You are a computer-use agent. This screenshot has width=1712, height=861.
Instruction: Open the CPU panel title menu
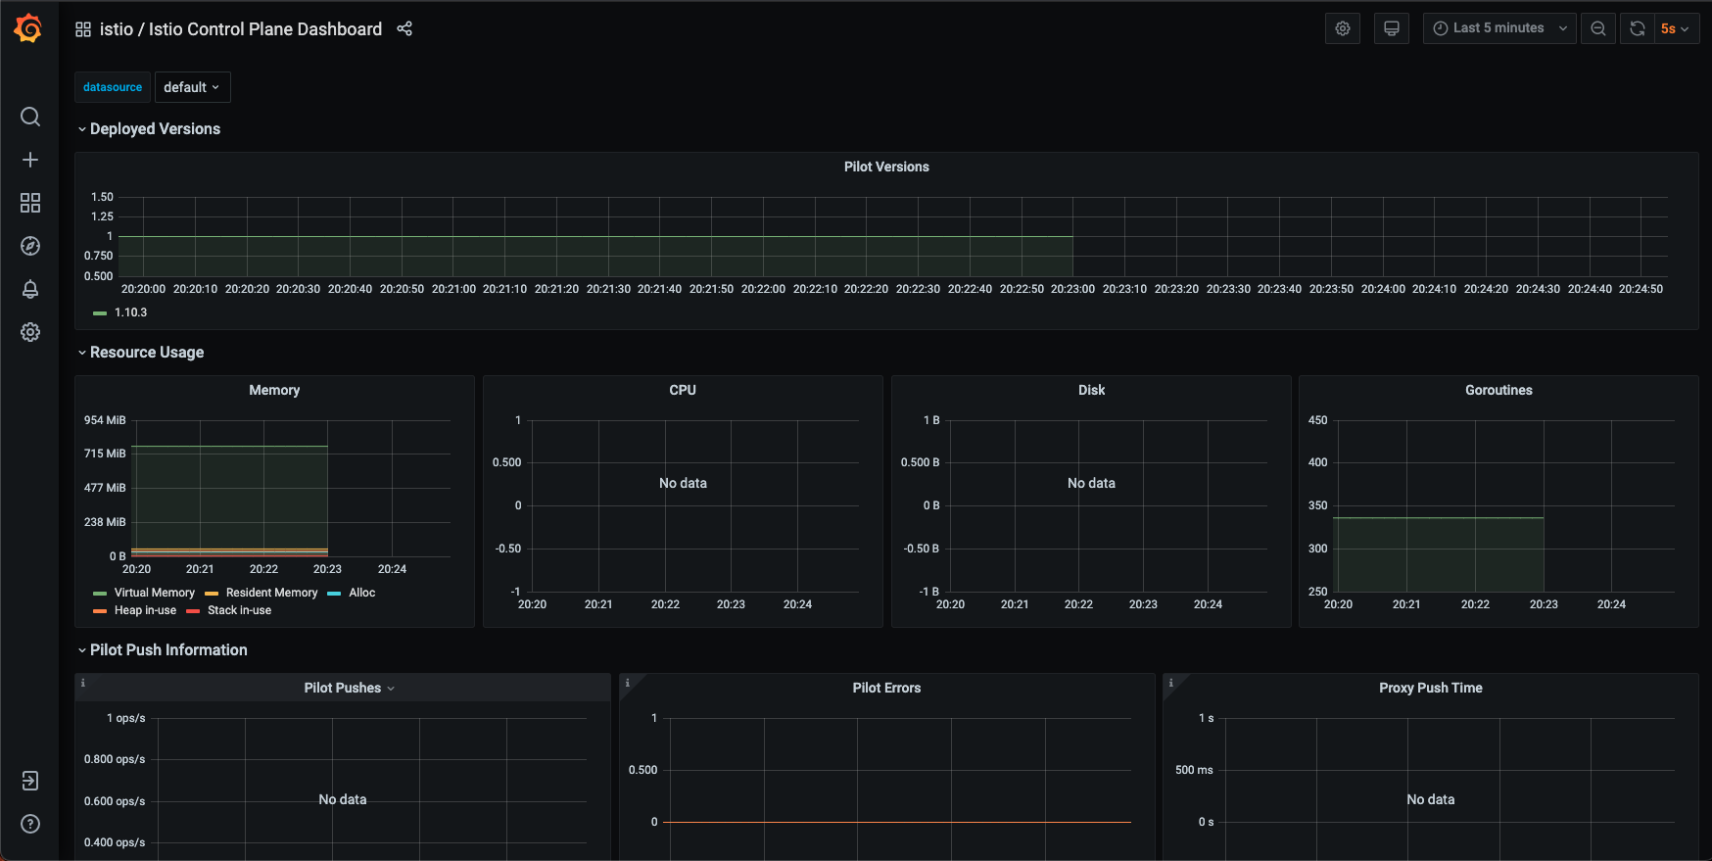683,390
